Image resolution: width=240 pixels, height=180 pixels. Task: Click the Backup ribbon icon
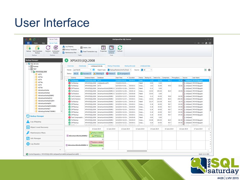tap(28, 49)
